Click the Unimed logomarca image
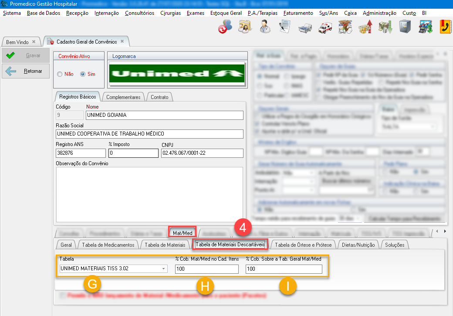The height and width of the screenshot is (316, 453). click(x=177, y=73)
